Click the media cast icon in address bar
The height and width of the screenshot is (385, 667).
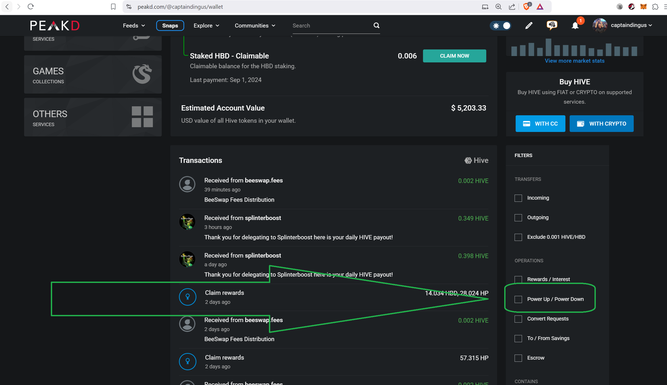pyautogui.click(x=485, y=7)
